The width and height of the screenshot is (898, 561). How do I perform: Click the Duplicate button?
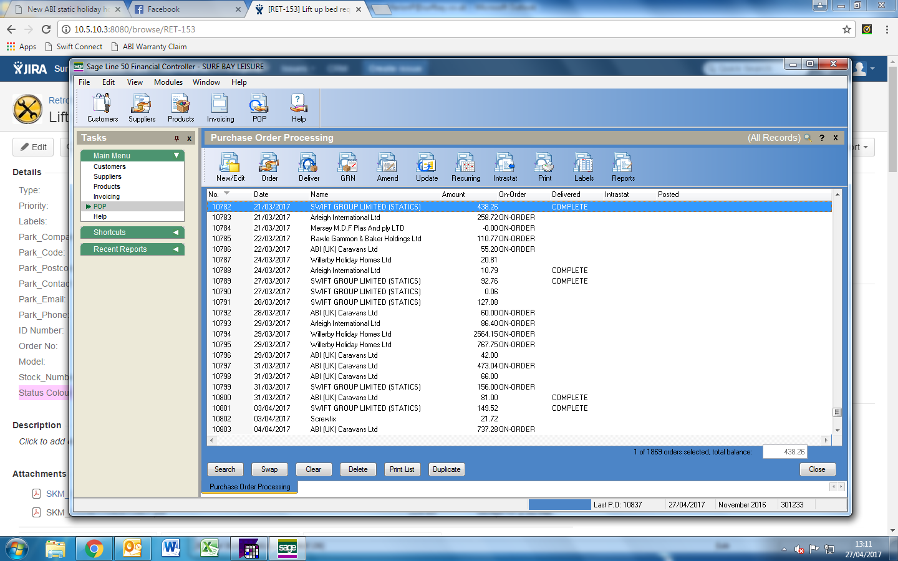447,469
